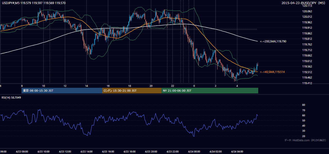Screen dimensions: 329x154
Task: Click hour label 0 under price chart
Action: click(x=194, y=86)
